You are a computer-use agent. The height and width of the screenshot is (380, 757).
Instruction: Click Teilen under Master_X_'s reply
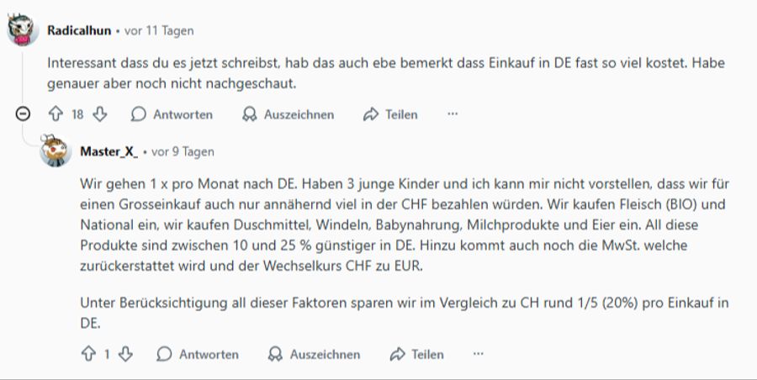point(416,354)
